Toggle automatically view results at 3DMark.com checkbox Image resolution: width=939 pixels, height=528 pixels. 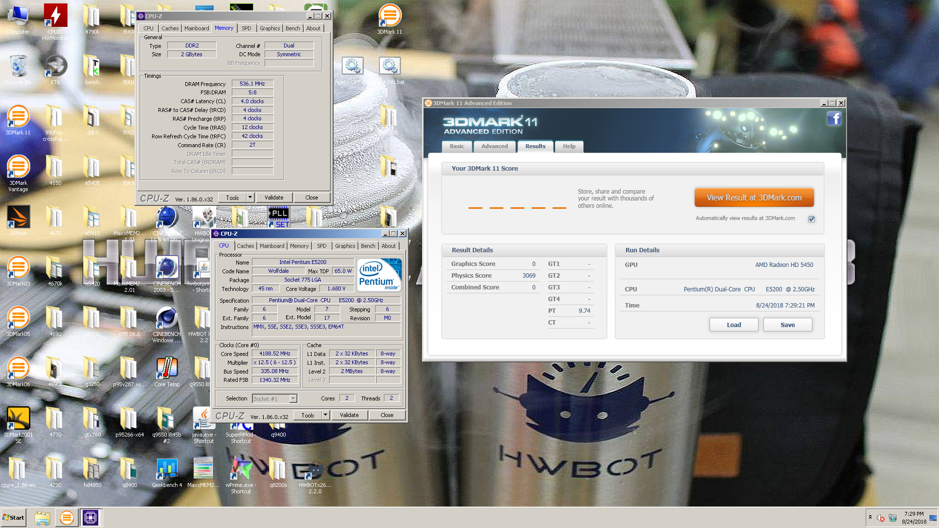click(811, 219)
